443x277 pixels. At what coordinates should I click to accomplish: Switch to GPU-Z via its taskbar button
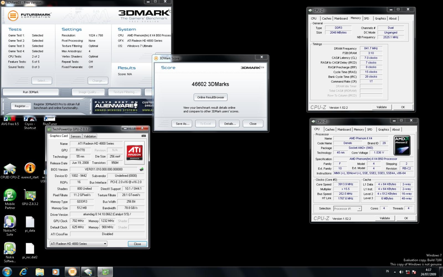(105, 272)
